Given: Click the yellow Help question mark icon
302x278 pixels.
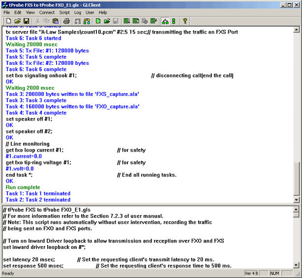Looking at the screenshot, I should (185, 21).
